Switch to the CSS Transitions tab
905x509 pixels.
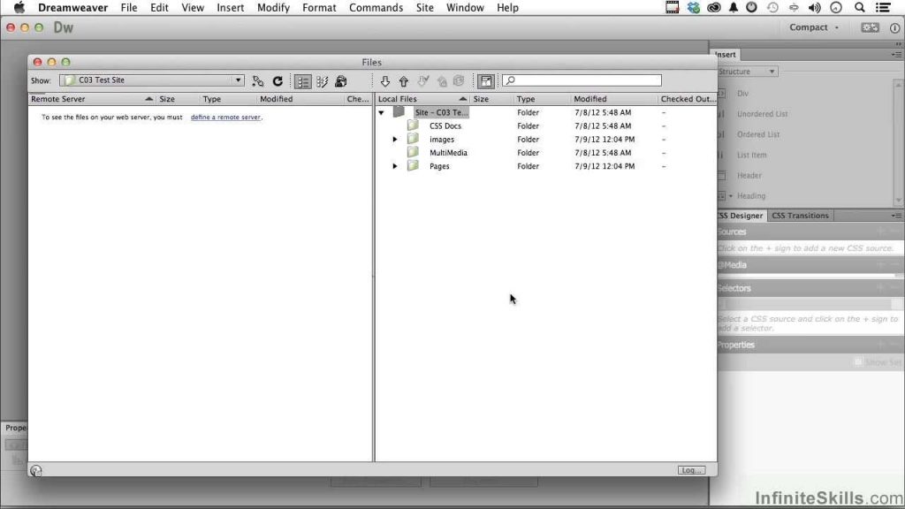click(x=800, y=216)
